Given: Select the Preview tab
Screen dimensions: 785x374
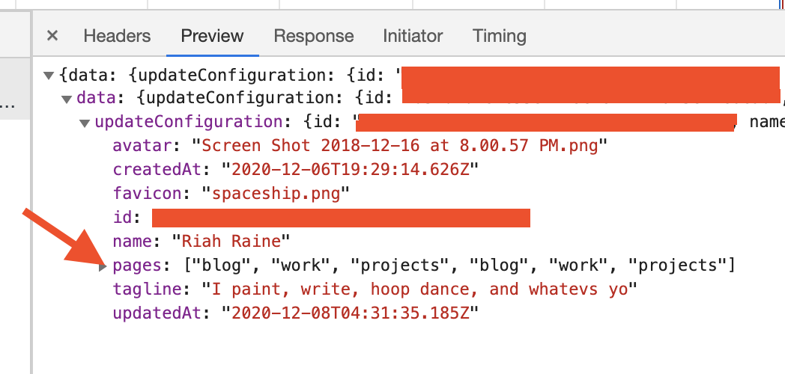Looking at the screenshot, I should (212, 36).
